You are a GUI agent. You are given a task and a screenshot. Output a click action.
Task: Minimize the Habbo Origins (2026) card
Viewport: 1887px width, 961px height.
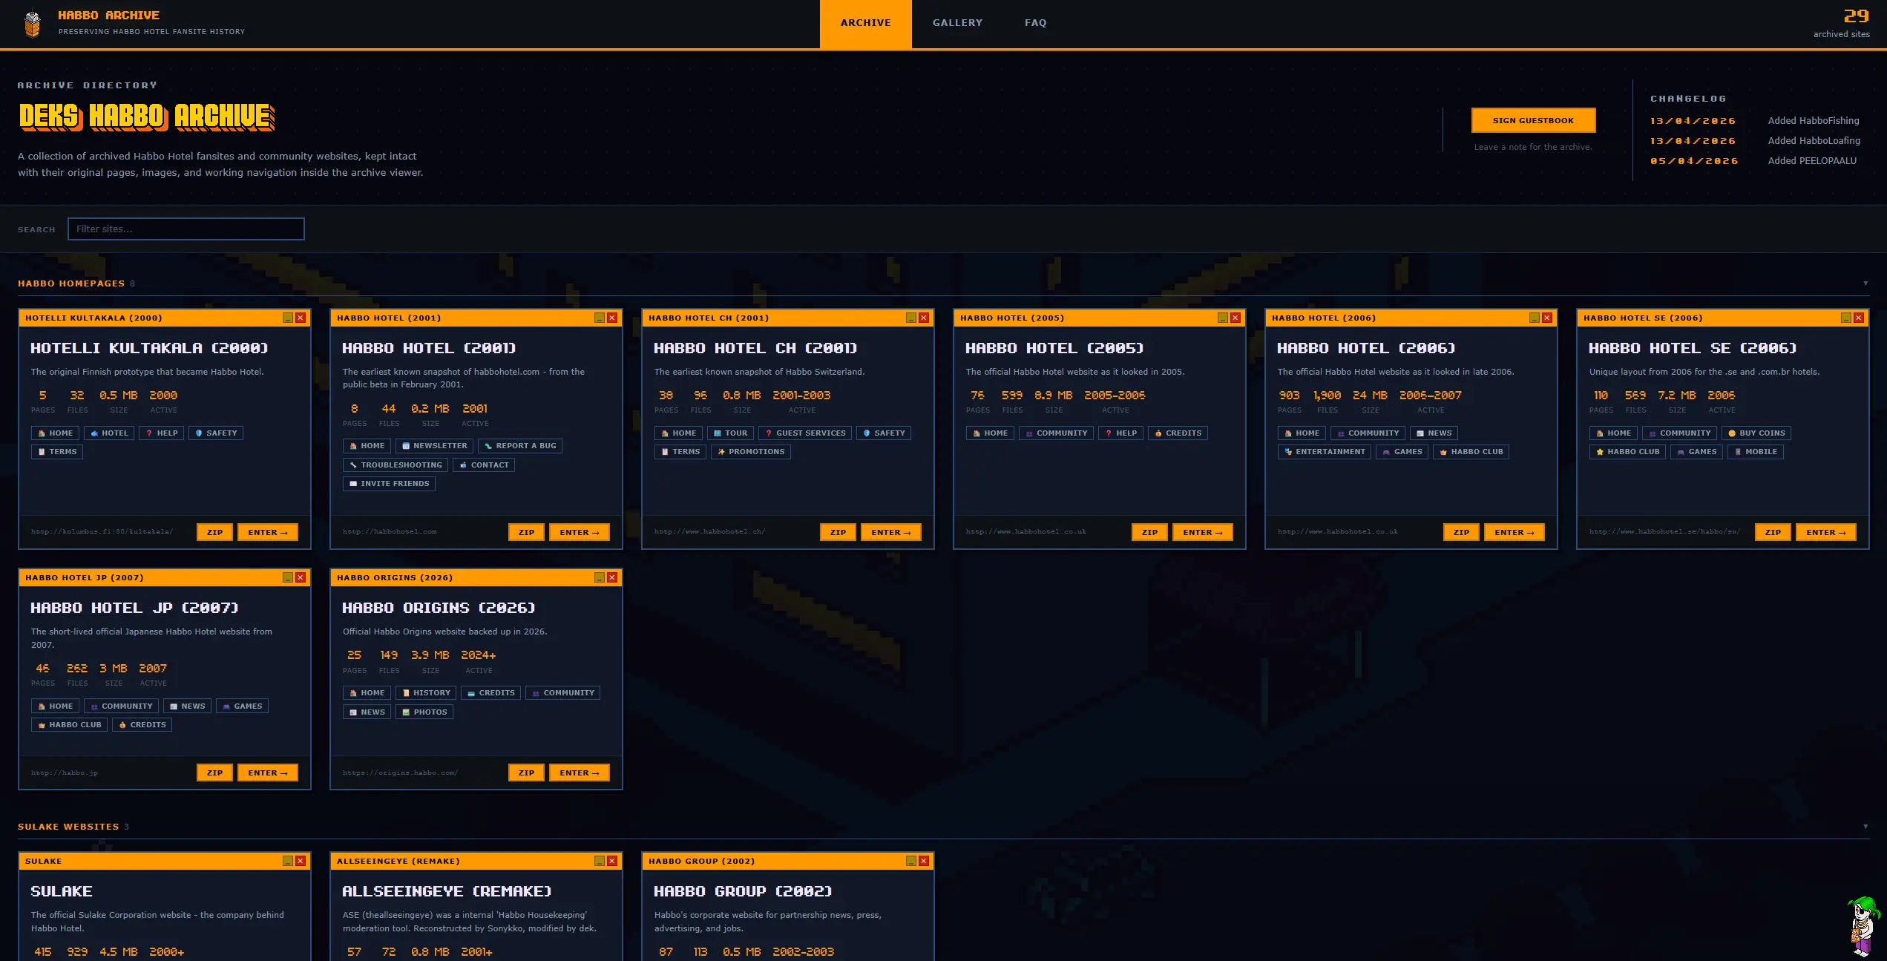pos(599,577)
